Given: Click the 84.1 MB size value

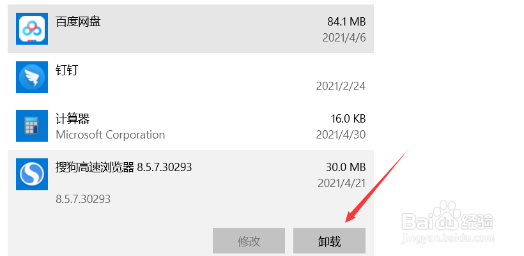Looking at the screenshot, I should coord(346,22).
